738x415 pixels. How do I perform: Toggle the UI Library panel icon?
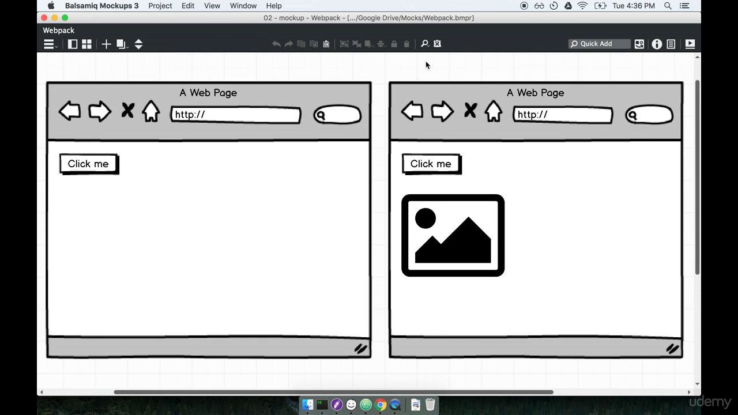click(639, 44)
